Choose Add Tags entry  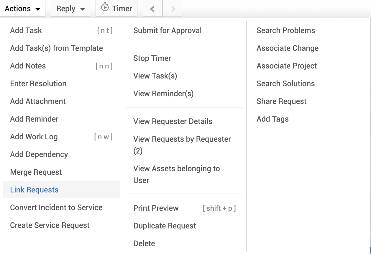coord(272,119)
